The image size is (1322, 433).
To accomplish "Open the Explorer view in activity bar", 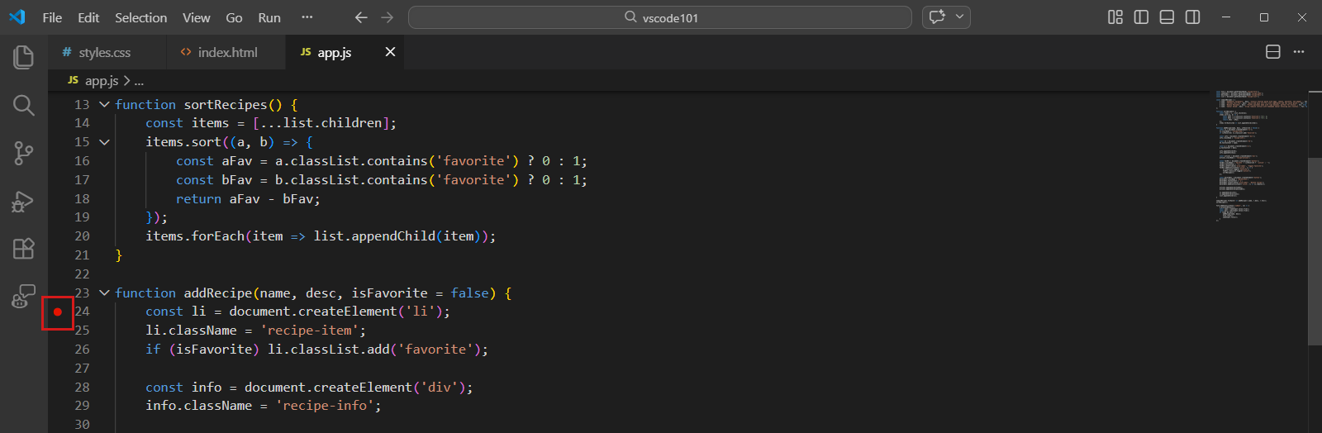I will [x=23, y=57].
